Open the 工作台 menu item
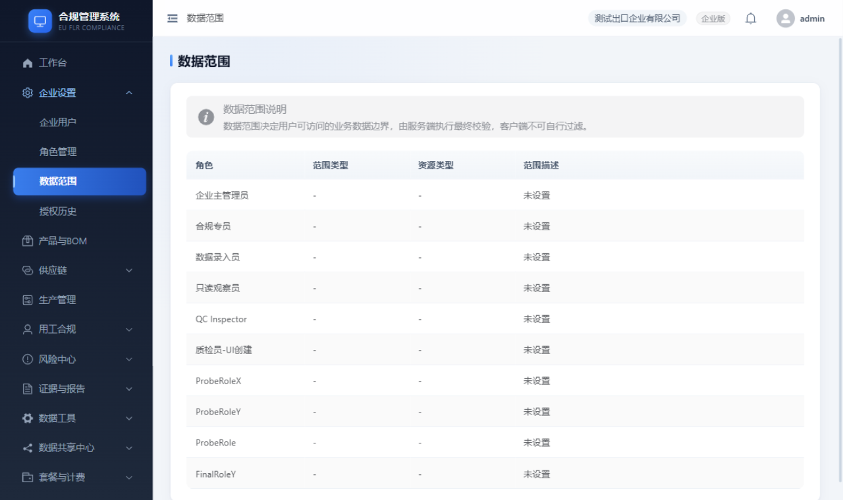 [x=80, y=63]
